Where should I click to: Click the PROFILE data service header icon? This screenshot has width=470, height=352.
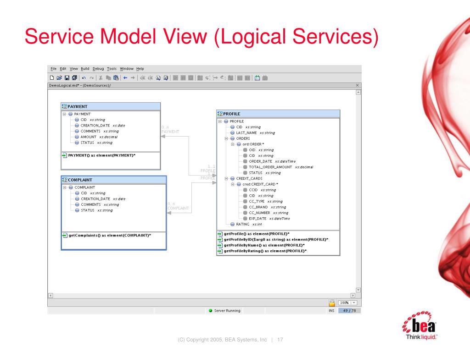click(x=220, y=114)
